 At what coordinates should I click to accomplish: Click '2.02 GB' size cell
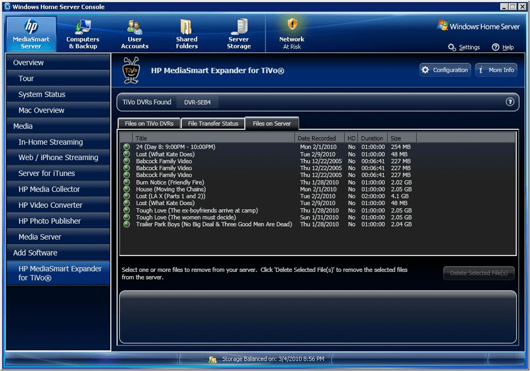401,182
